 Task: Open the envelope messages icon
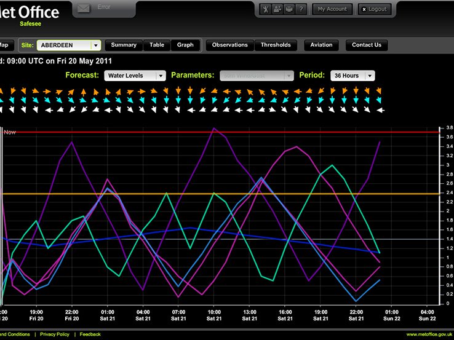pos(84,9)
